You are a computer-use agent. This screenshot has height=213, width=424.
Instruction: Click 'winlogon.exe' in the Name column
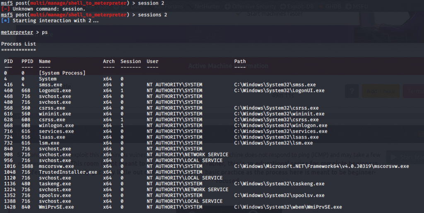[56, 125]
